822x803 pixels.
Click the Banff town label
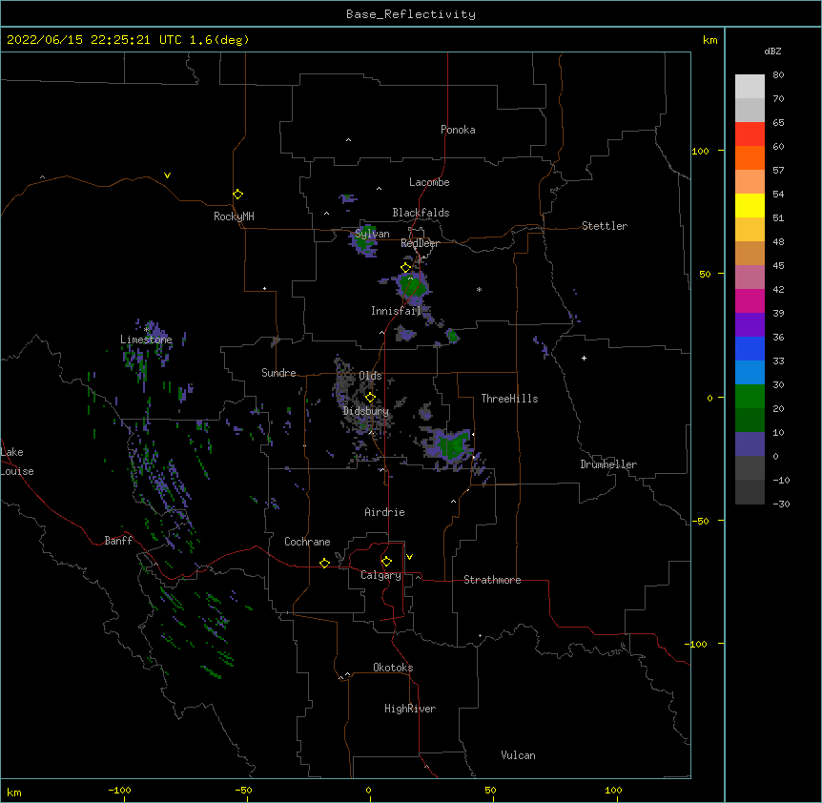pos(118,541)
